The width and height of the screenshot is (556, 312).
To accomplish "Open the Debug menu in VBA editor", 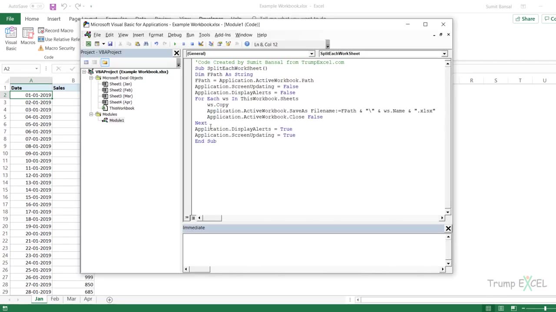I will [175, 35].
